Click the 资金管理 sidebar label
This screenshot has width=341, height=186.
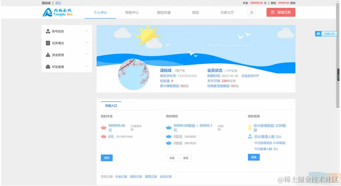[x=58, y=55]
